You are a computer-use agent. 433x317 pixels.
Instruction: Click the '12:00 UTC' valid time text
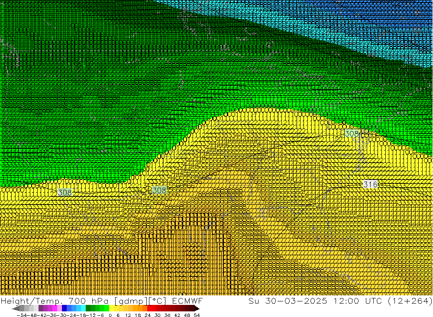click(358, 301)
